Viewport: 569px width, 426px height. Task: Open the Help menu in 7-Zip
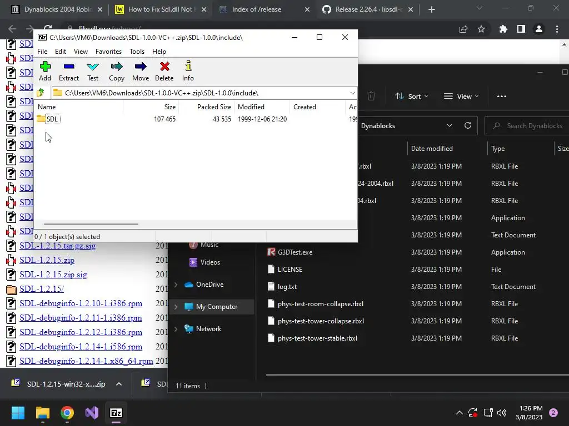click(159, 52)
